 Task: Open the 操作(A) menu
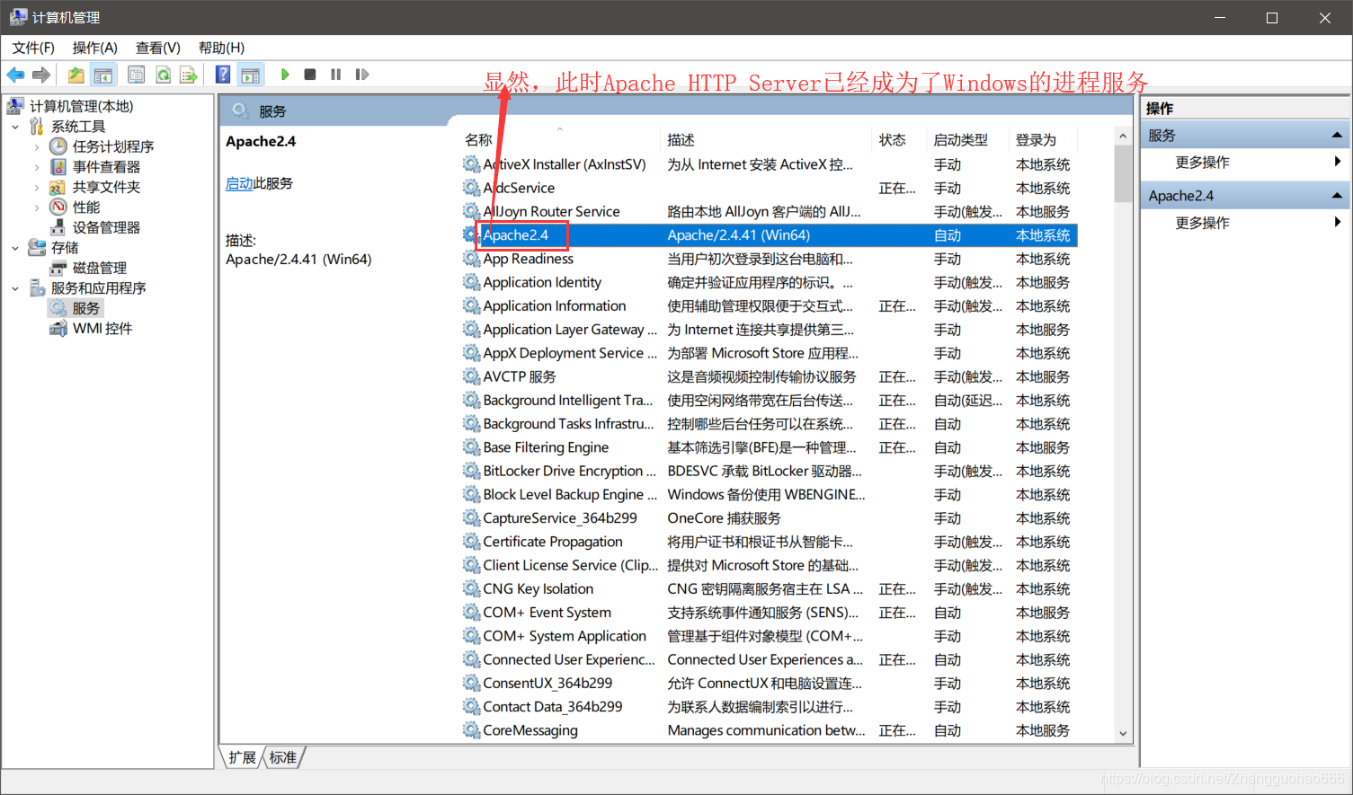pos(94,48)
